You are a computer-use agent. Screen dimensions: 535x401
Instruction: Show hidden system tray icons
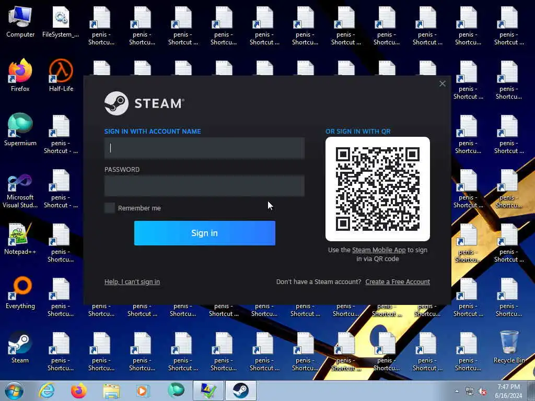[457, 392]
